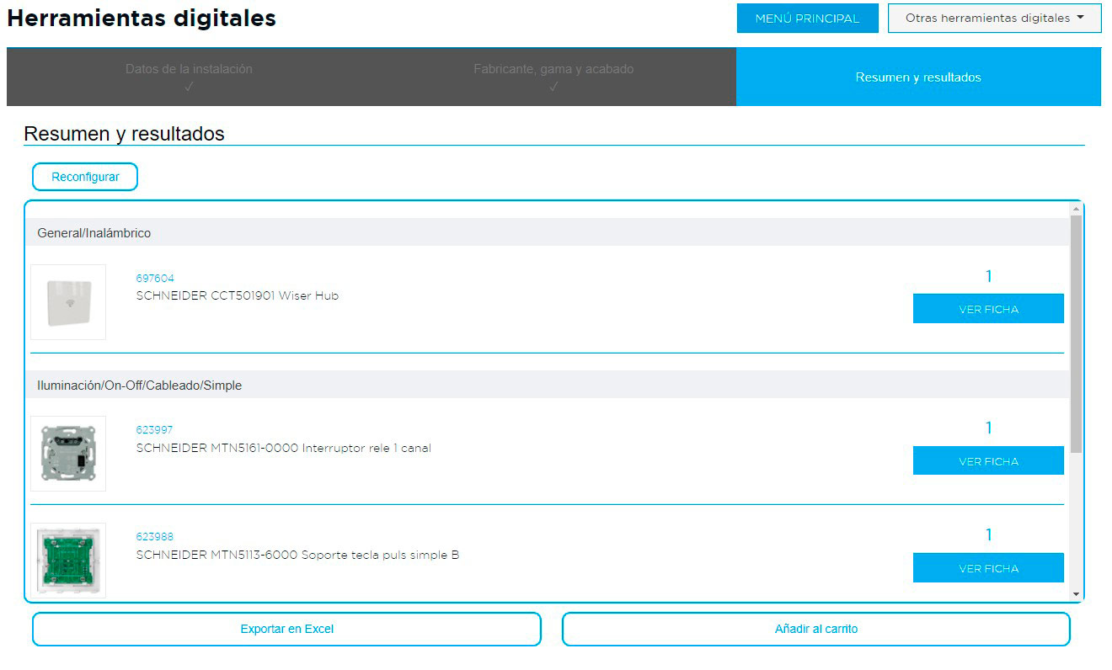Select text SCHNEIDER CCT501901 Wiser Hub

click(238, 295)
